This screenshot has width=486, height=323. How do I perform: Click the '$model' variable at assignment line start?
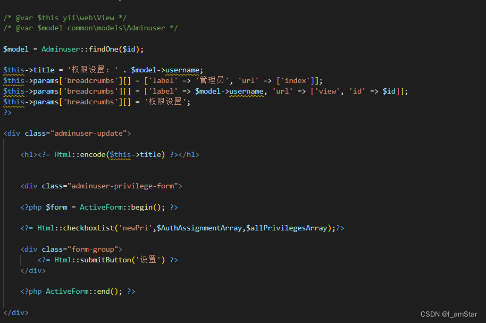16,49
